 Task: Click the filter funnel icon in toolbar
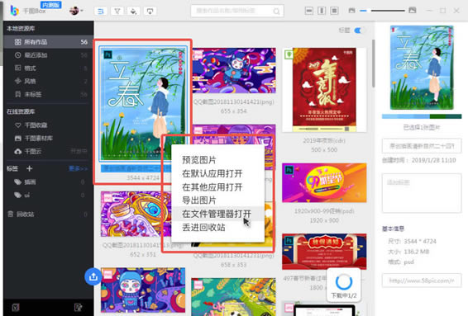click(117, 12)
